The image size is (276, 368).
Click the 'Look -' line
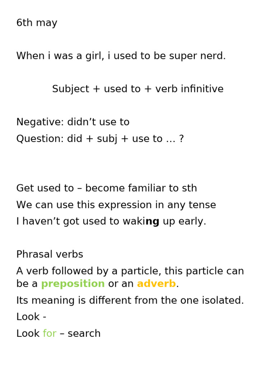(x=31, y=317)
